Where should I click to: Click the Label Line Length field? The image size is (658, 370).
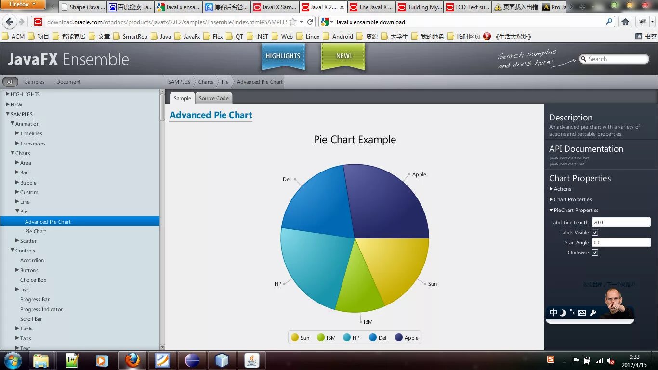click(x=621, y=222)
